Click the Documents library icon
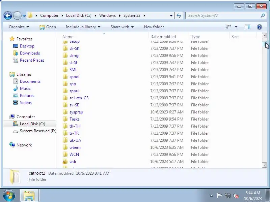270x202 pixels. coord(16,81)
